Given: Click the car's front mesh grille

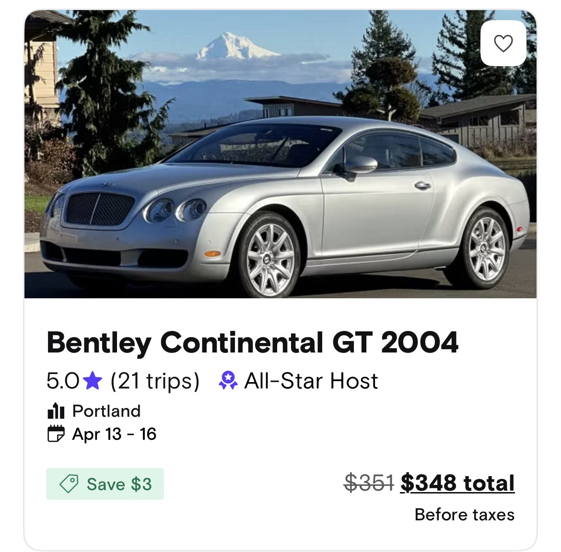Looking at the screenshot, I should click(100, 209).
